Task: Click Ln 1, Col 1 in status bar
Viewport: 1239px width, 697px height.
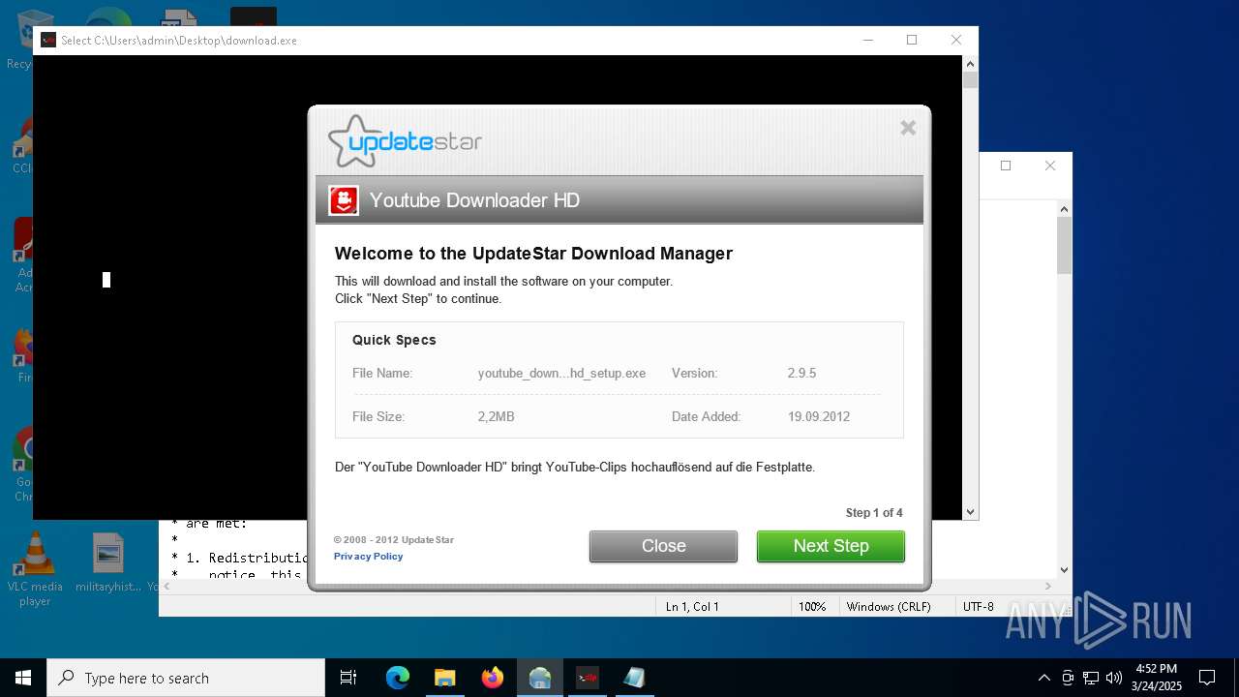Action: tap(691, 607)
